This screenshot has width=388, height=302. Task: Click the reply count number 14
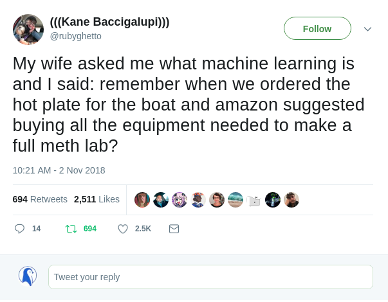click(36, 229)
